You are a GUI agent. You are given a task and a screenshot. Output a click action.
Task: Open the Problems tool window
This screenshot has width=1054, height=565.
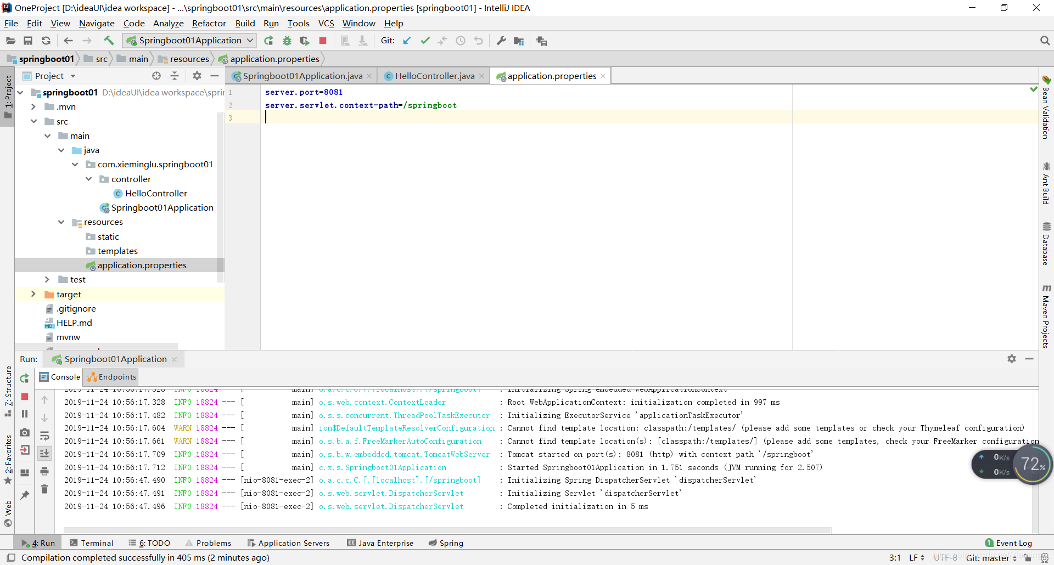coord(208,543)
